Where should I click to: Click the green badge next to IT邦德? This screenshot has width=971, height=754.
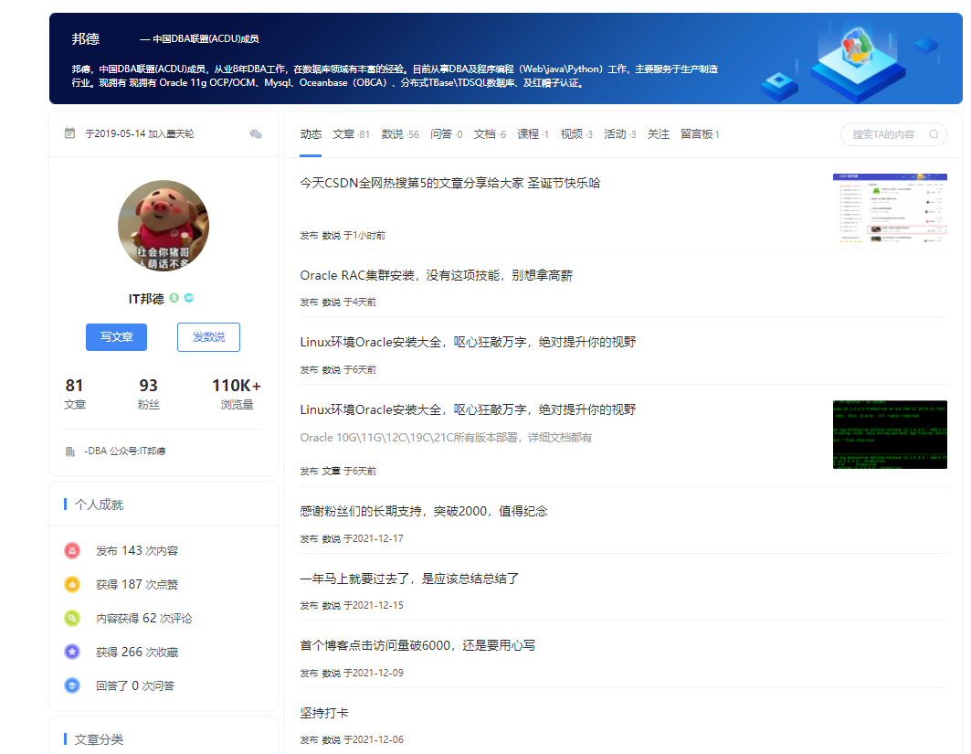174,298
